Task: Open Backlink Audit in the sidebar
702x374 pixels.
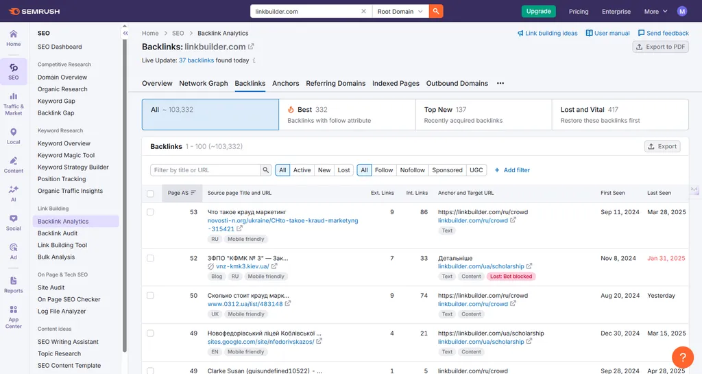Action: (x=58, y=233)
